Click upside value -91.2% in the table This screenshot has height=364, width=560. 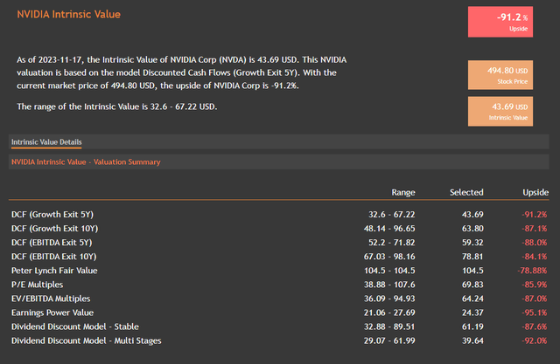tap(535, 215)
